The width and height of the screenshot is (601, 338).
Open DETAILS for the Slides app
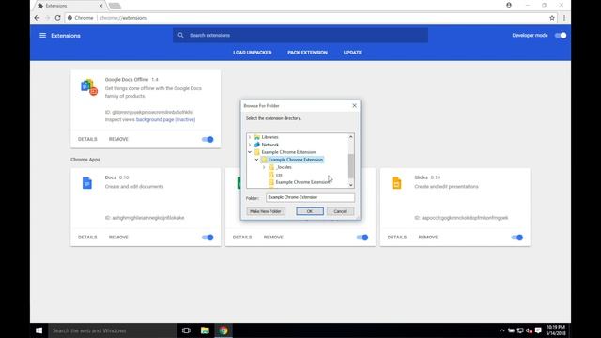(396, 238)
